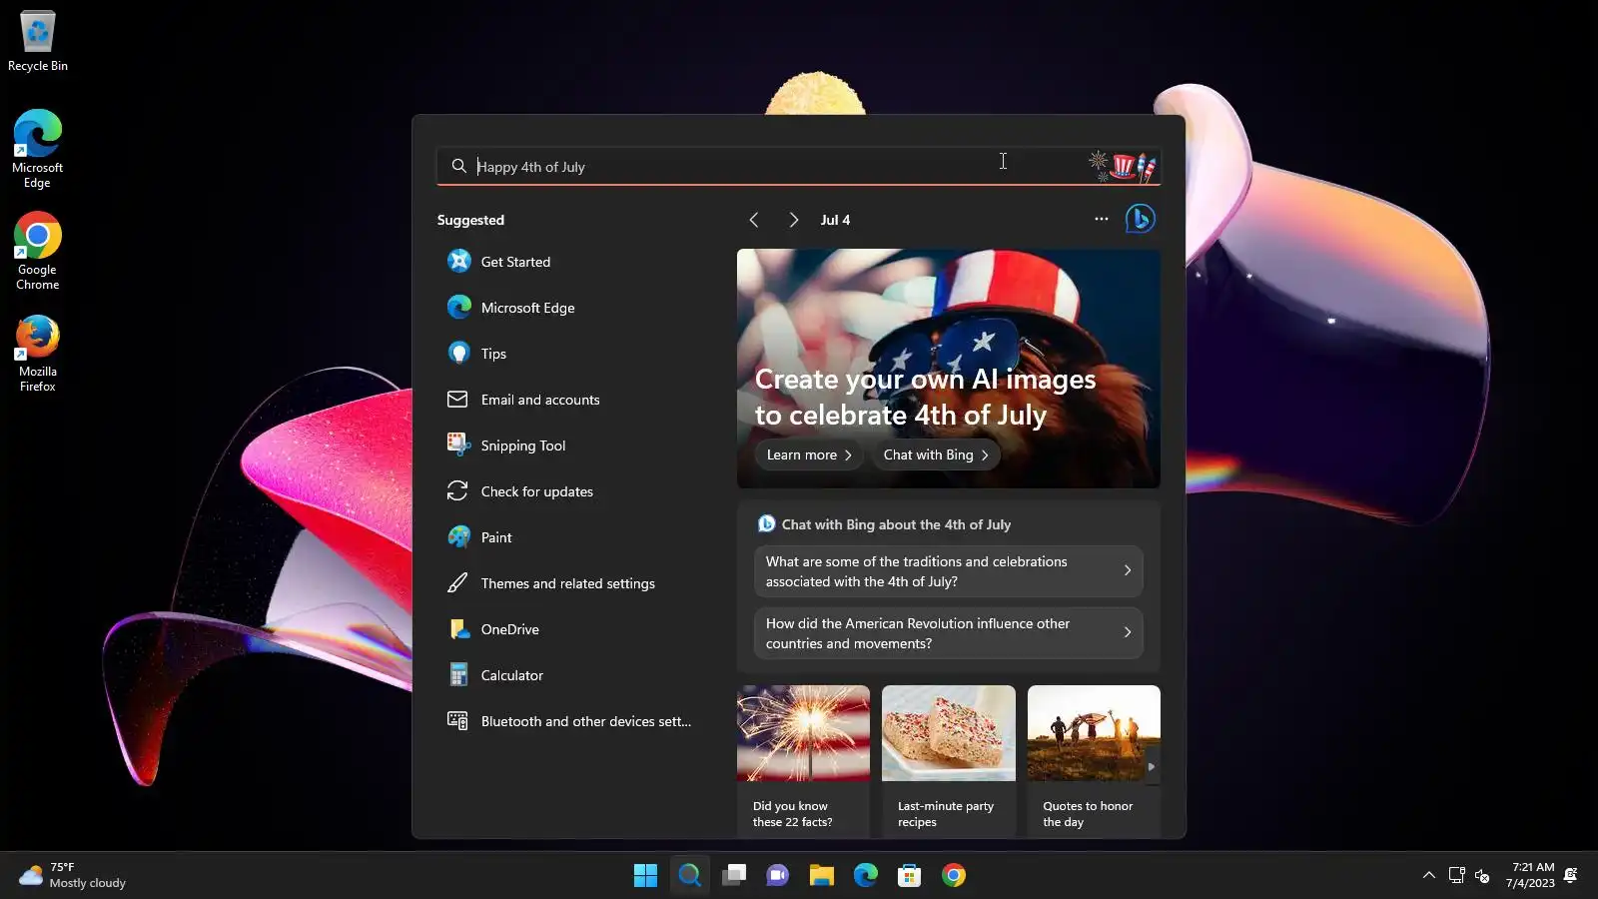Open File Explorer from the taskbar
This screenshot has width=1598, height=899.
pyautogui.click(x=822, y=876)
